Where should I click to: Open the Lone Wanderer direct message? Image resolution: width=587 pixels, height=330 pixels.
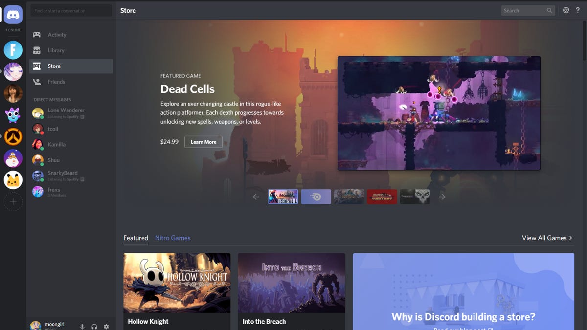[x=66, y=112]
